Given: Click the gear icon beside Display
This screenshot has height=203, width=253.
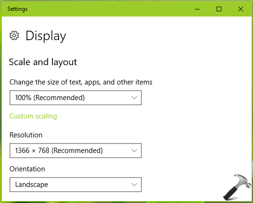Looking at the screenshot, I should coord(14,35).
